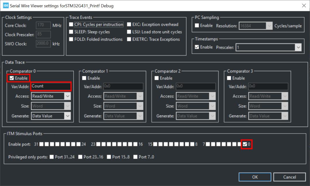
Task: Open Comparator 1 Generate dropdown
Action: click(123, 116)
